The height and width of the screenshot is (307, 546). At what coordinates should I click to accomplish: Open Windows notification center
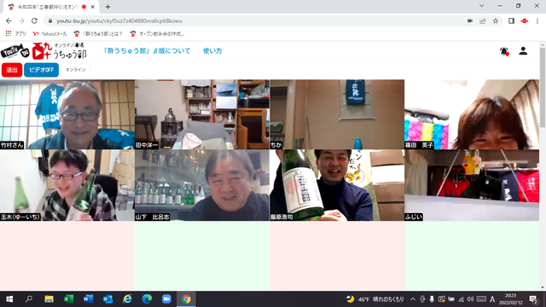pos(533,299)
